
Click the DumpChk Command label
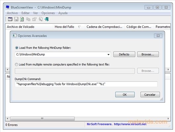(28, 79)
